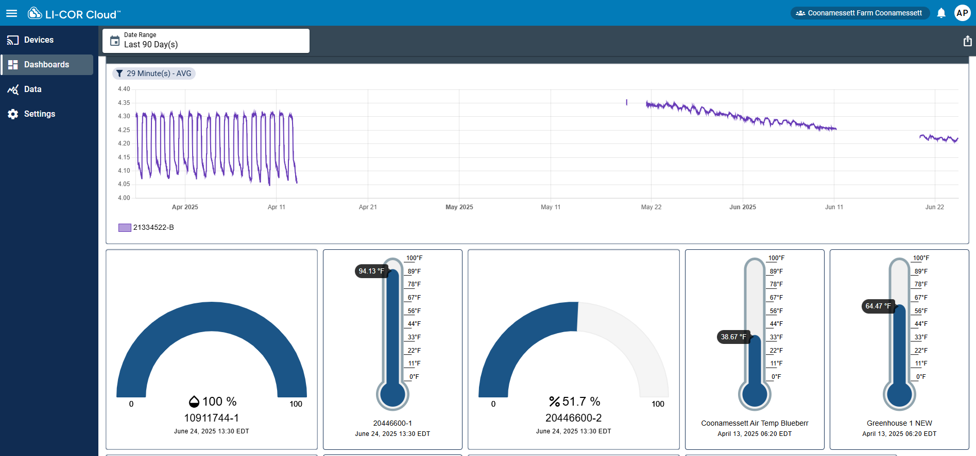The image size is (976, 456).
Task: Click the 64.47 °F thermometer value label
Action: (x=878, y=306)
